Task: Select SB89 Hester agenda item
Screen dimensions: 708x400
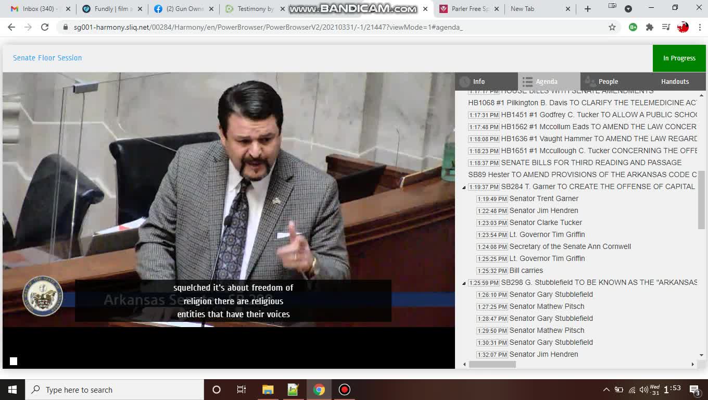Action: [582, 174]
